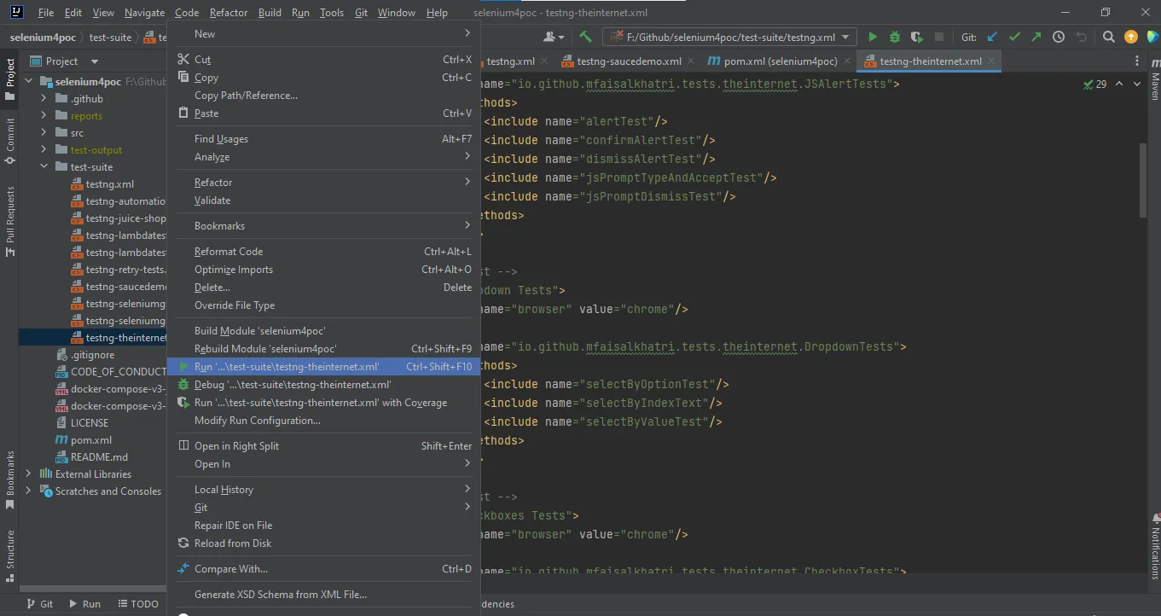Viewport: 1161px width, 616px height.
Task: Expand the .github folder node
Action: pyautogui.click(x=44, y=99)
